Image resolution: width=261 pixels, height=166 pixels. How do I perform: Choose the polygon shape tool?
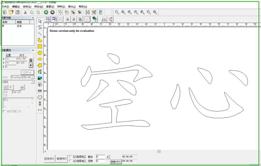[x=40, y=65]
